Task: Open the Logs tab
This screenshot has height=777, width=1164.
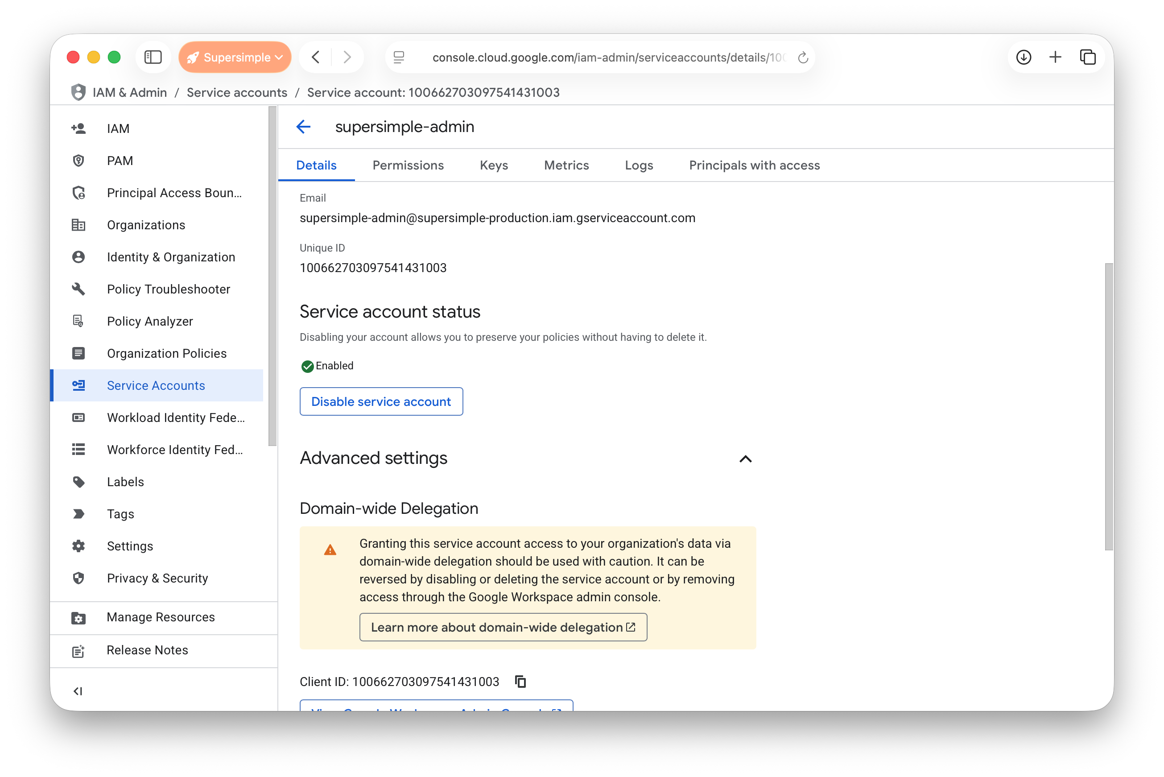Action: (639, 165)
